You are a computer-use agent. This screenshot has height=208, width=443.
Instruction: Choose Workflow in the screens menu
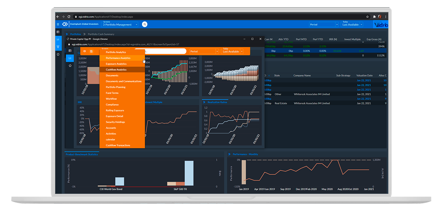122,99
